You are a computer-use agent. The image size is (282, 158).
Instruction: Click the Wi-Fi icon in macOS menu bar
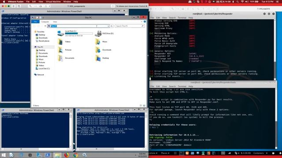(x=242, y=2)
